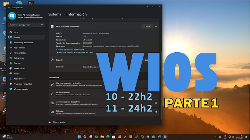The image size is (250, 140).
Task: Select the Paquete de experiencia de características value
Action: coord(111,46)
